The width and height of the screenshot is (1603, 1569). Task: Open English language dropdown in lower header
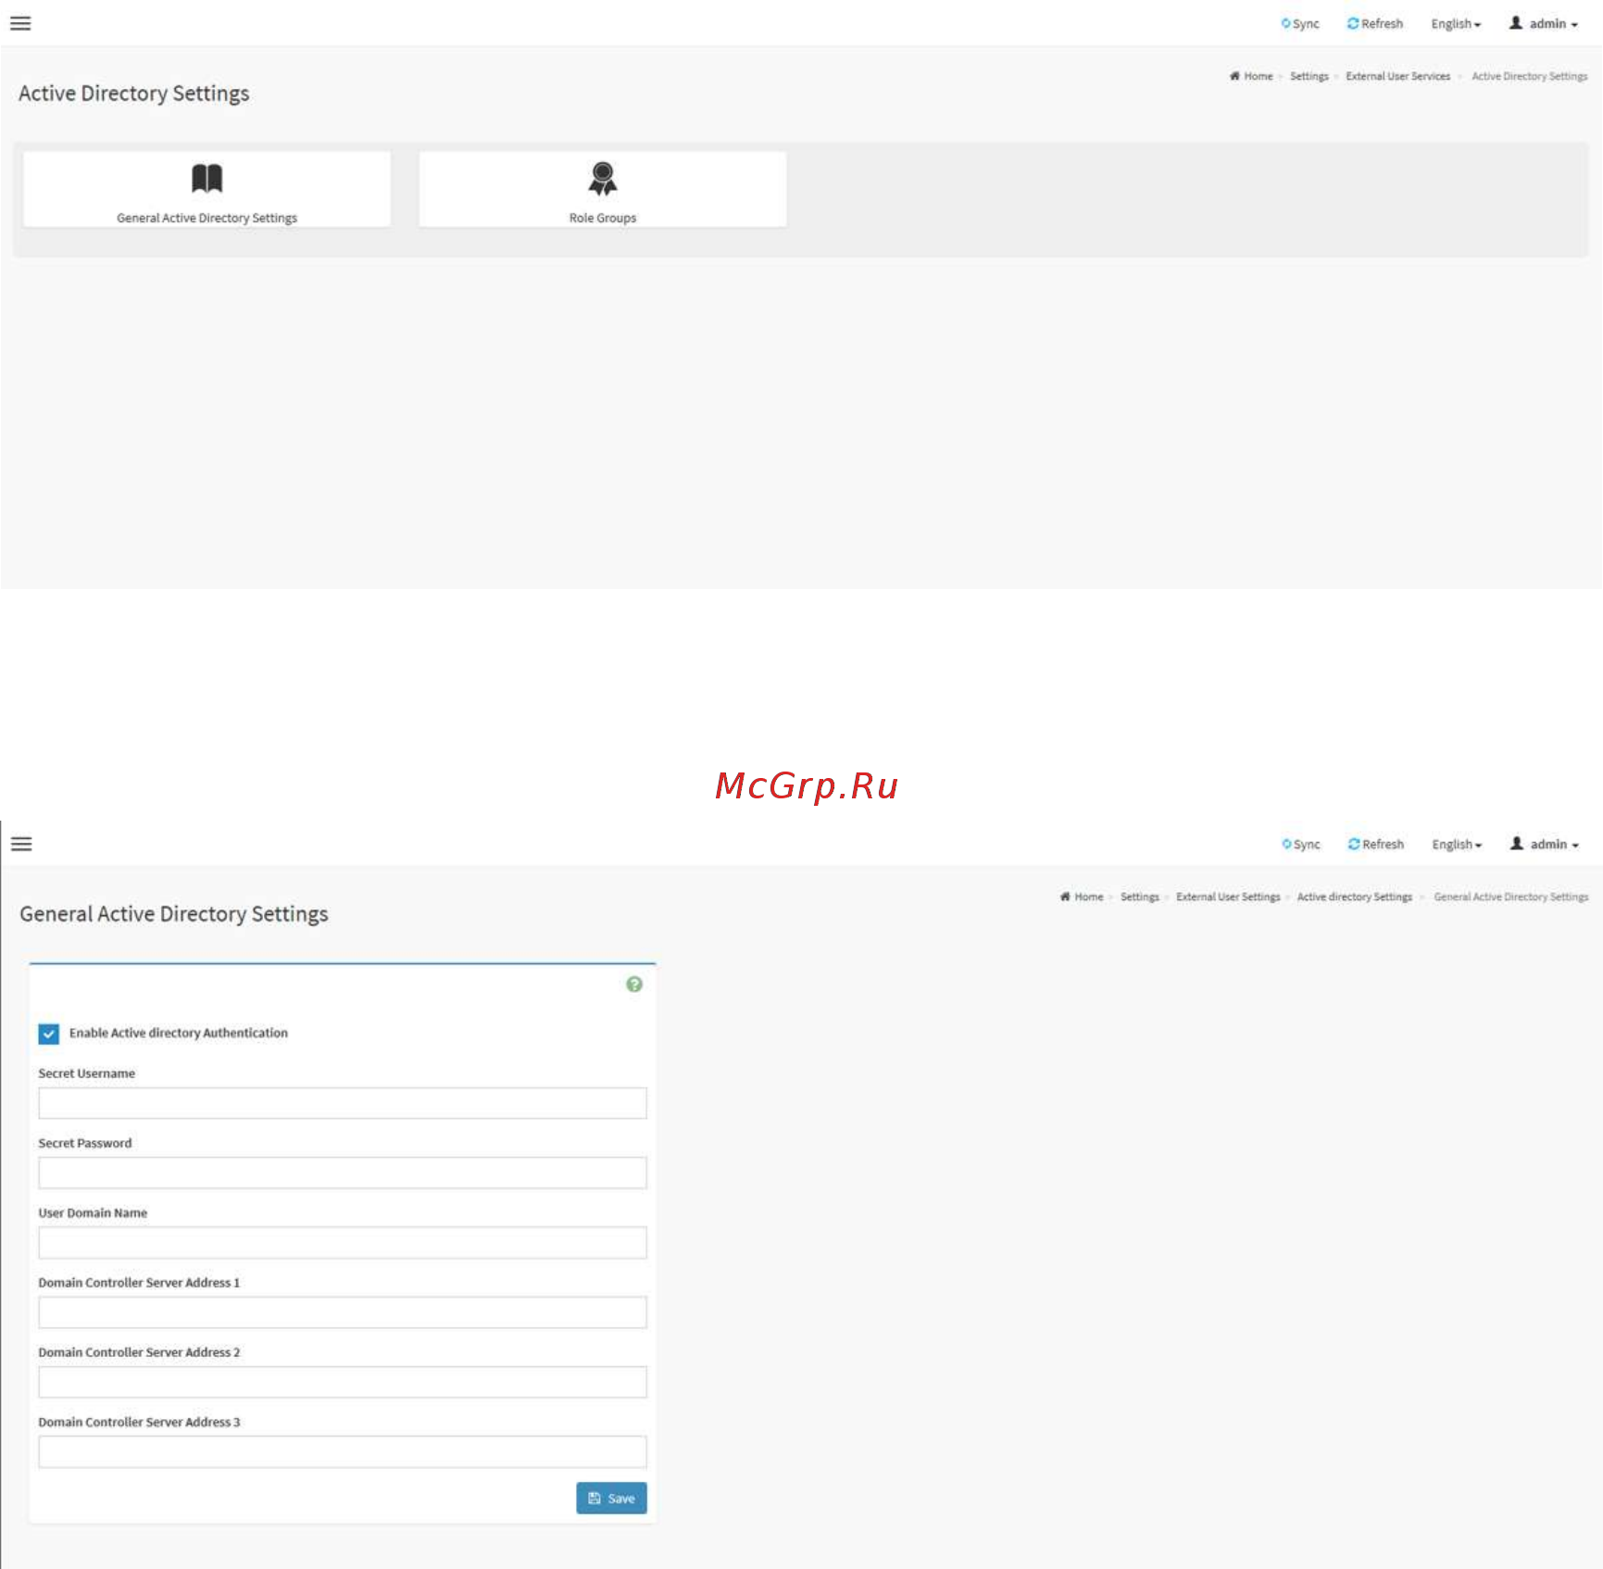(1457, 845)
